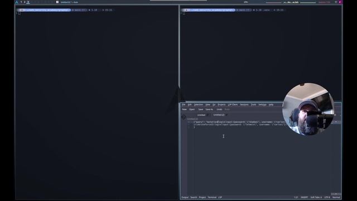
Task: Open the UTF-8 encoding dropdown
Action: [327, 197]
